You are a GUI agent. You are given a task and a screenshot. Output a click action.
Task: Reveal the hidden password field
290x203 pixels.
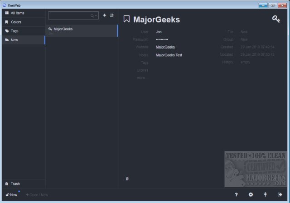(162, 39)
